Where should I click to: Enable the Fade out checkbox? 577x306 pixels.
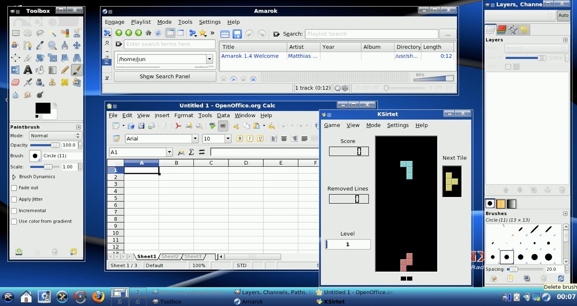pyautogui.click(x=14, y=188)
